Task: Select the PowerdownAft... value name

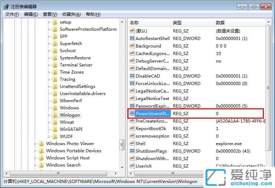Action: pos(153,114)
